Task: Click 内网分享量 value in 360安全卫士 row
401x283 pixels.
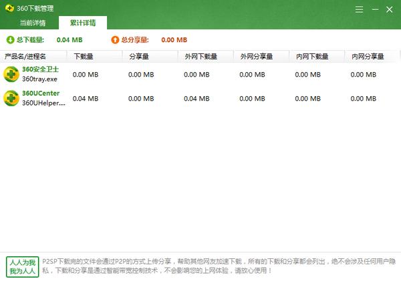Action: point(364,75)
